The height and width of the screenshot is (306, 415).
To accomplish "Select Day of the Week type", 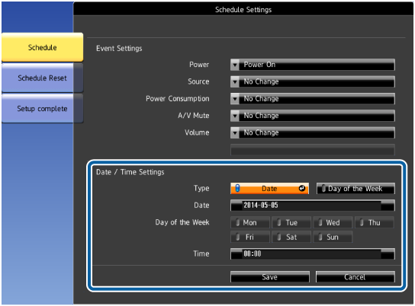I will tap(355, 189).
